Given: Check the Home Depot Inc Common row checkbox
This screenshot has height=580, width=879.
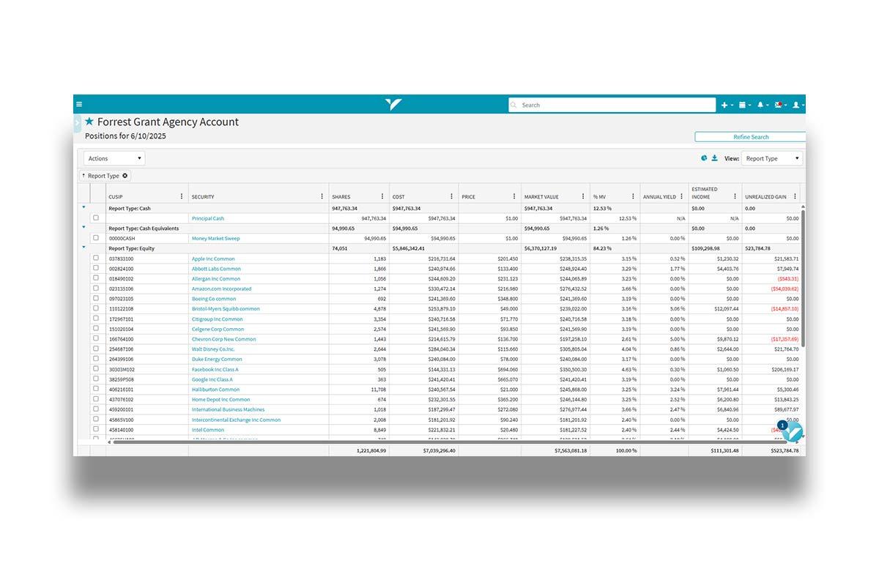Looking at the screenshot, I should point(96,399).
